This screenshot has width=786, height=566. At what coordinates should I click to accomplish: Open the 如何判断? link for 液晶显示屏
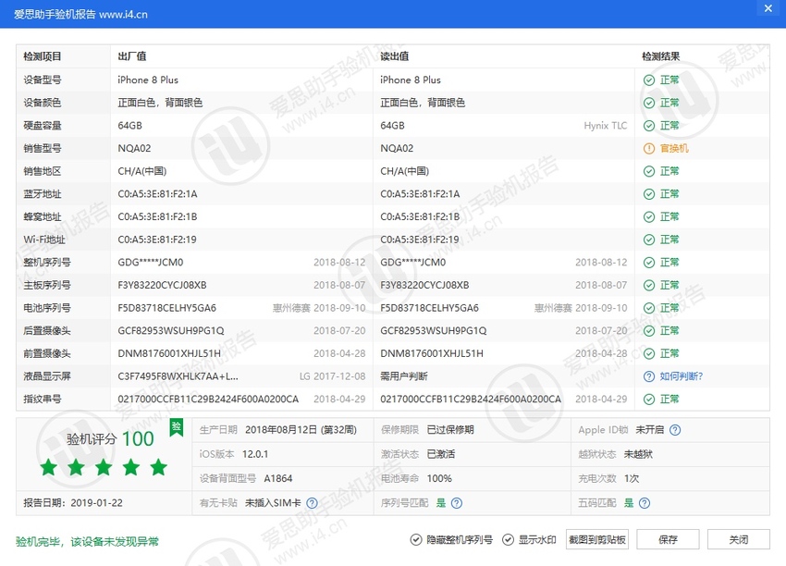pos(682,376)
